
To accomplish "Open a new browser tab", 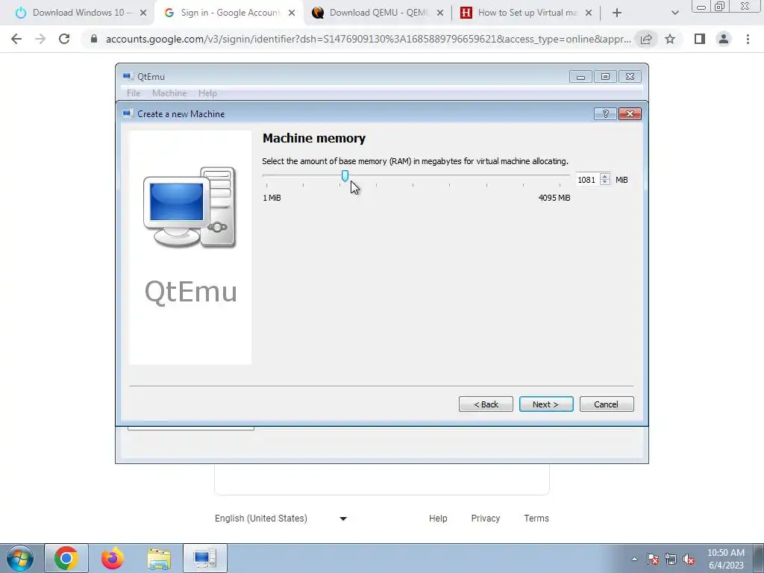I will point(617,13).
